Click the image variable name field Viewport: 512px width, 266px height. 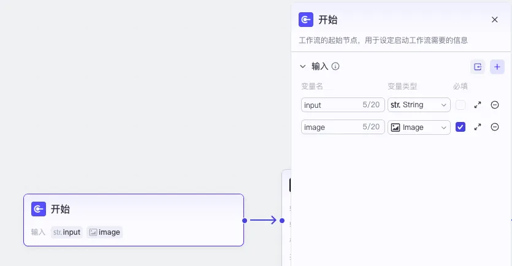[x=343, y=127]
